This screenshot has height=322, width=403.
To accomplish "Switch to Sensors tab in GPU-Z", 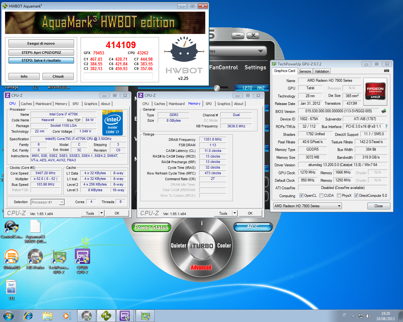I will 305,71.
